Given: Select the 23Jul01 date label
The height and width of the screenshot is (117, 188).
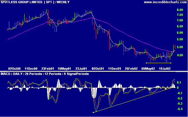Looking at the screenshot, I should tap(81, 69).
